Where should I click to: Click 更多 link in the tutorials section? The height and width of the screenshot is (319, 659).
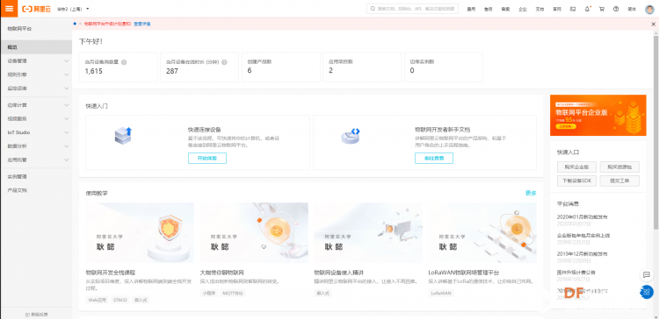[531, 194]
